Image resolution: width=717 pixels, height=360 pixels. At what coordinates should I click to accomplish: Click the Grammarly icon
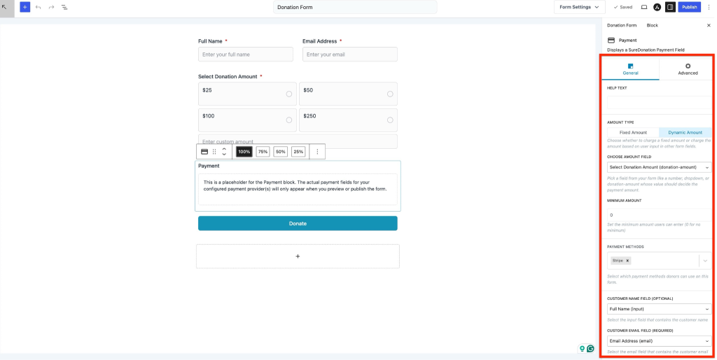coord(590,349)
